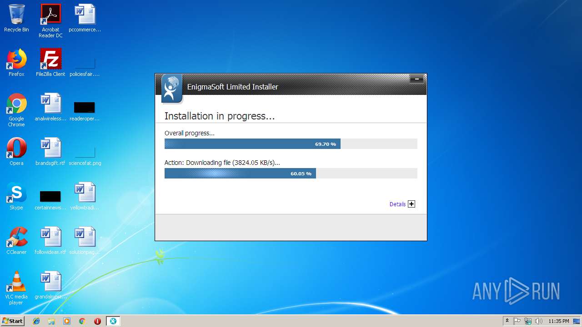Click the Downloading file progress bar
582x327 pixels.
[291, 173]
